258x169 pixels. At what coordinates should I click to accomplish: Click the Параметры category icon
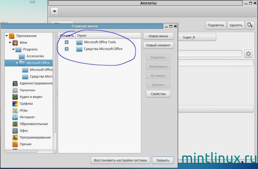coord(15,90)
